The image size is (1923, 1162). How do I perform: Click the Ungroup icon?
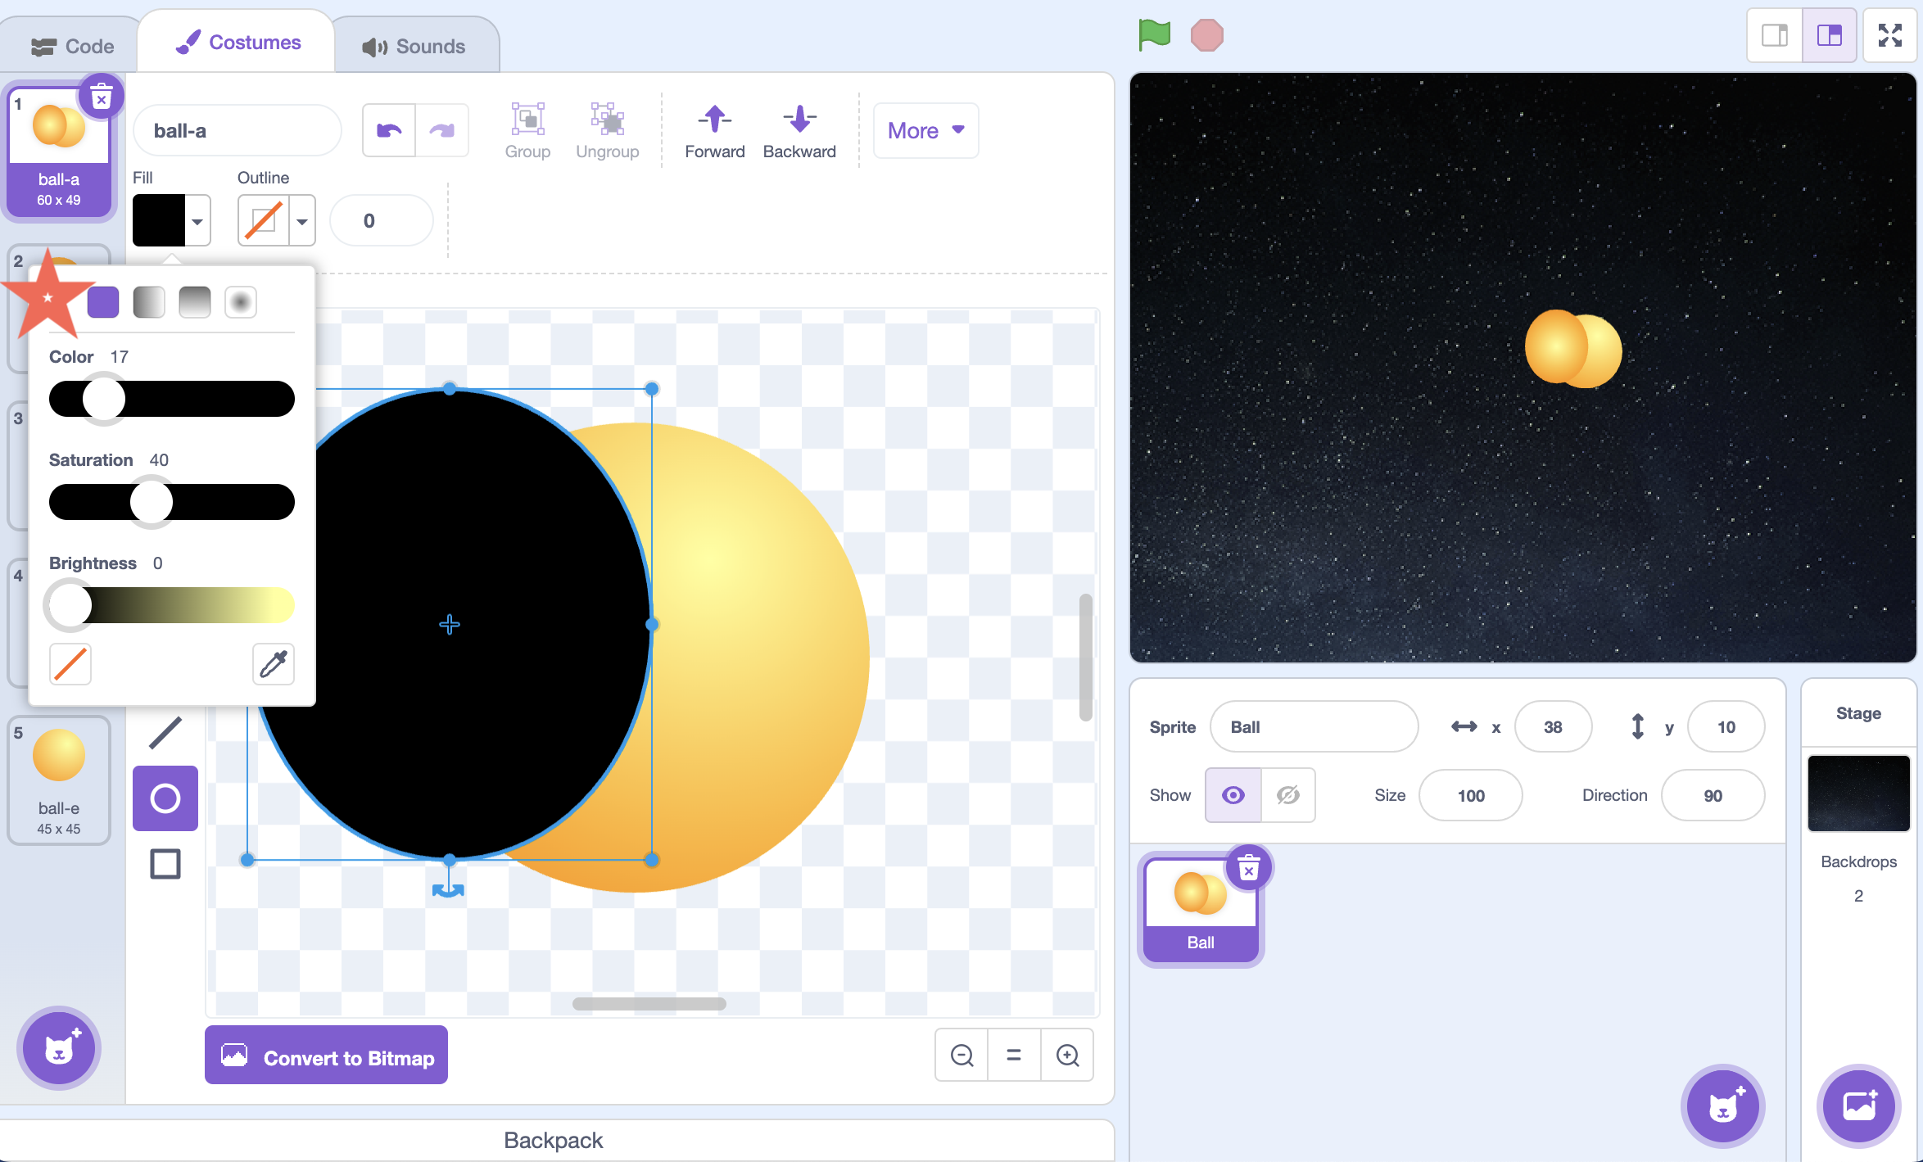(x=607, y=129)
